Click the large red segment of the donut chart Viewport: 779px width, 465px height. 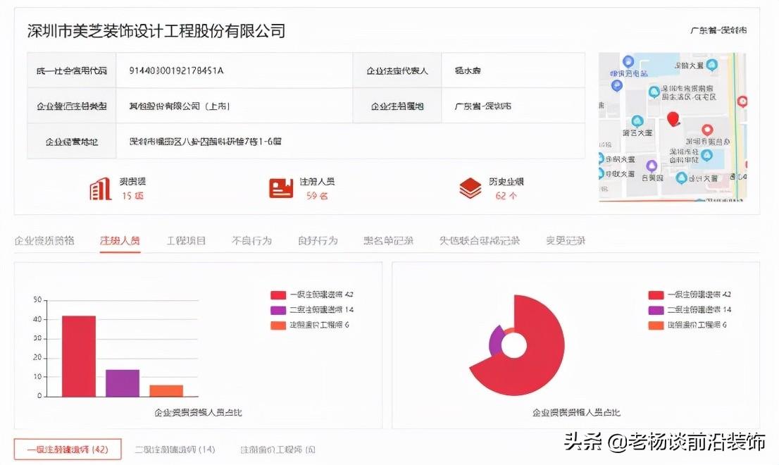[x=539, y=358]
